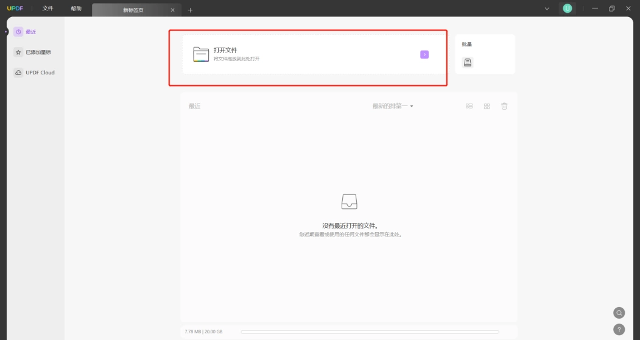Switch recent files to list view
640x340 pixels.
pos(469,106)
